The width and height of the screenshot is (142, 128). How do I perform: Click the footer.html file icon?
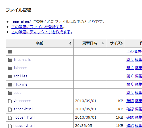(x=10, y=118)
